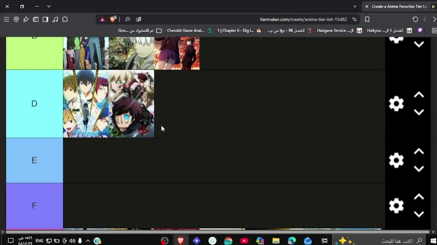Viewport: 437px width, 245px height.
Task: Open the Arabic 'الفصل 98' bookmark
Action: pos(290,31)
